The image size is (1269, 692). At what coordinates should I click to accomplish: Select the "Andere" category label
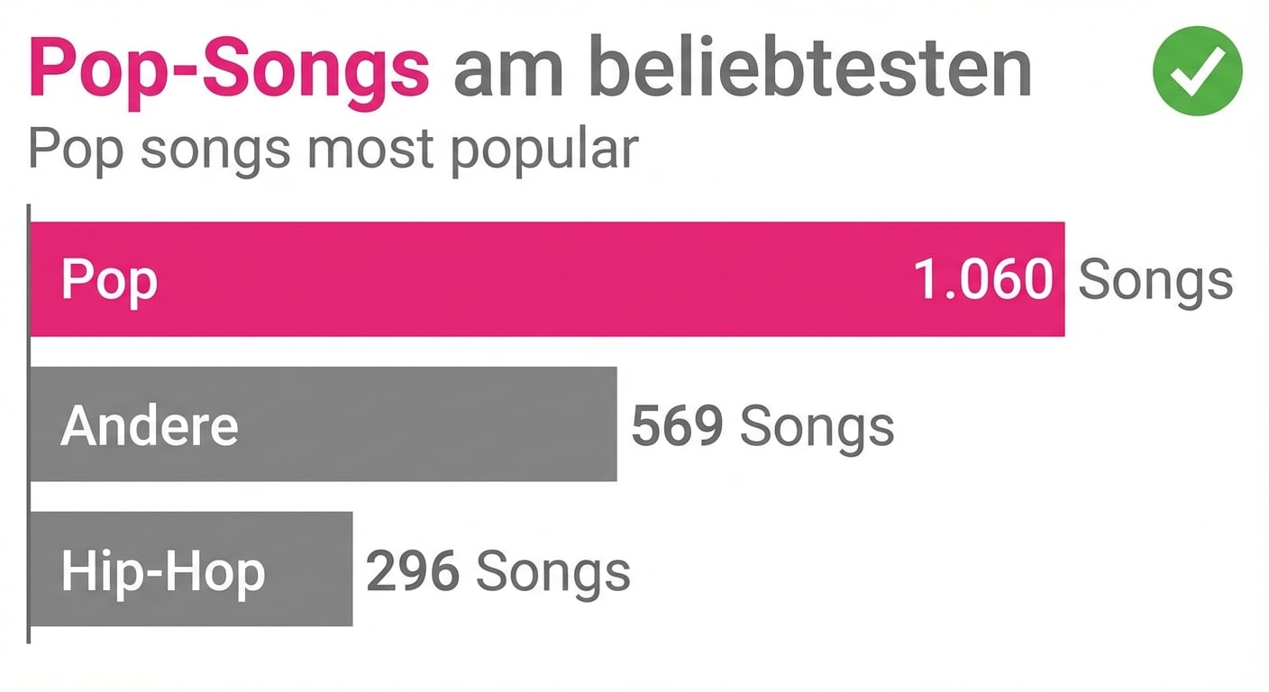150,424
